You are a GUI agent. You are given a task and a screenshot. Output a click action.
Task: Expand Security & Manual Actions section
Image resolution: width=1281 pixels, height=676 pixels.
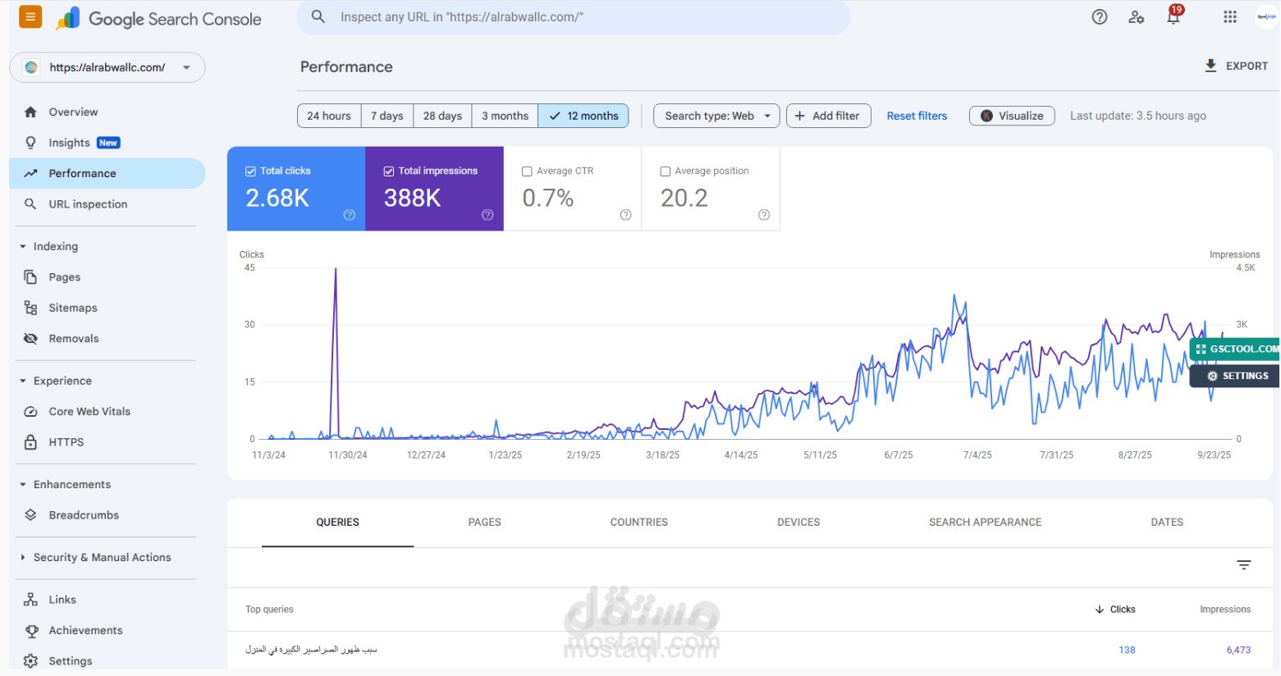point(23,558)
